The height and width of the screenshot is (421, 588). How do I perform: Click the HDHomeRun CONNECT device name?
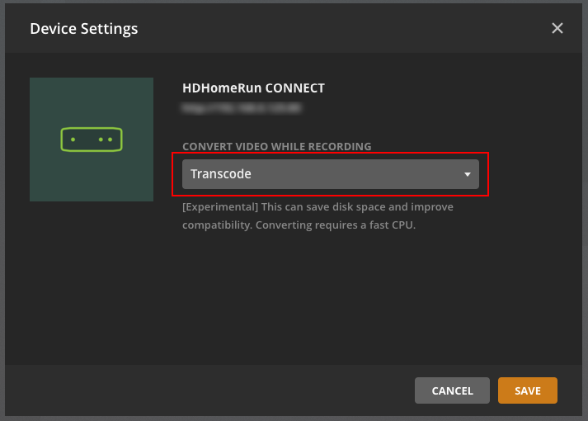[253, 88]
